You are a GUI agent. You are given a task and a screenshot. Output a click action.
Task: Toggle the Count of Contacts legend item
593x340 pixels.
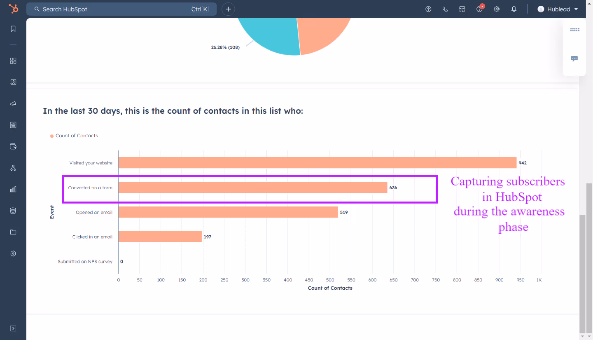pyautogui.click(x=74, y=136)
